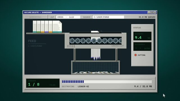The width and height of the screenshot is (180, 101).
Task: Select the narrow teal-tabbed document beside the green one
Action: coord(35,27)
